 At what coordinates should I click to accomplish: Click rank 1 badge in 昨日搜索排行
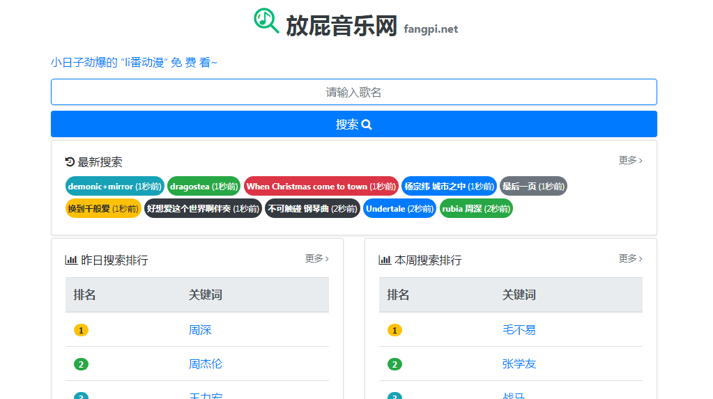tap(82, 330)
